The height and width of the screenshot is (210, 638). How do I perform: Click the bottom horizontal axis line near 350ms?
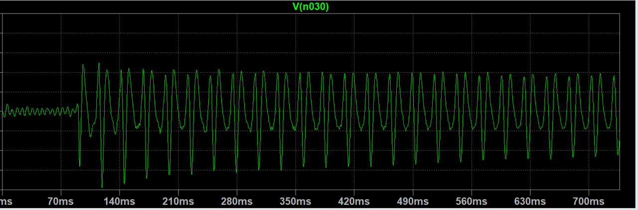296,190
